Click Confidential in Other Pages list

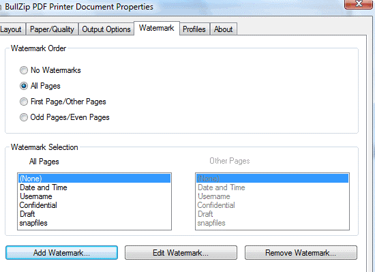point(273,205)
